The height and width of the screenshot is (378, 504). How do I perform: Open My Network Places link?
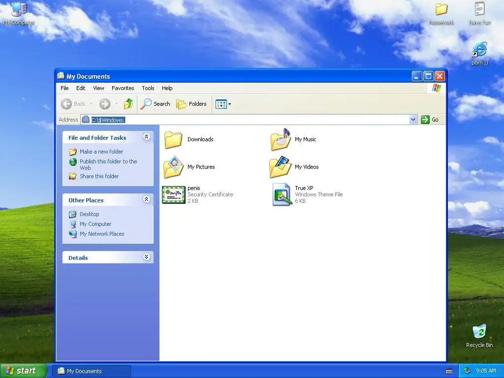102,234
